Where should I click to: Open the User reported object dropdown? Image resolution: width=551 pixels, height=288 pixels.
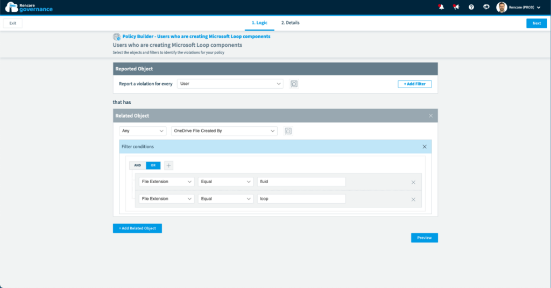[230, 84]
